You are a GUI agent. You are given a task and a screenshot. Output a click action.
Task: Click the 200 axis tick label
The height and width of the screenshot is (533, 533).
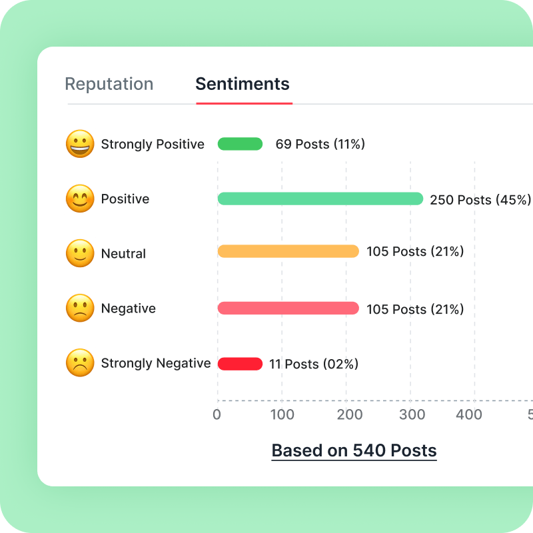350,414
